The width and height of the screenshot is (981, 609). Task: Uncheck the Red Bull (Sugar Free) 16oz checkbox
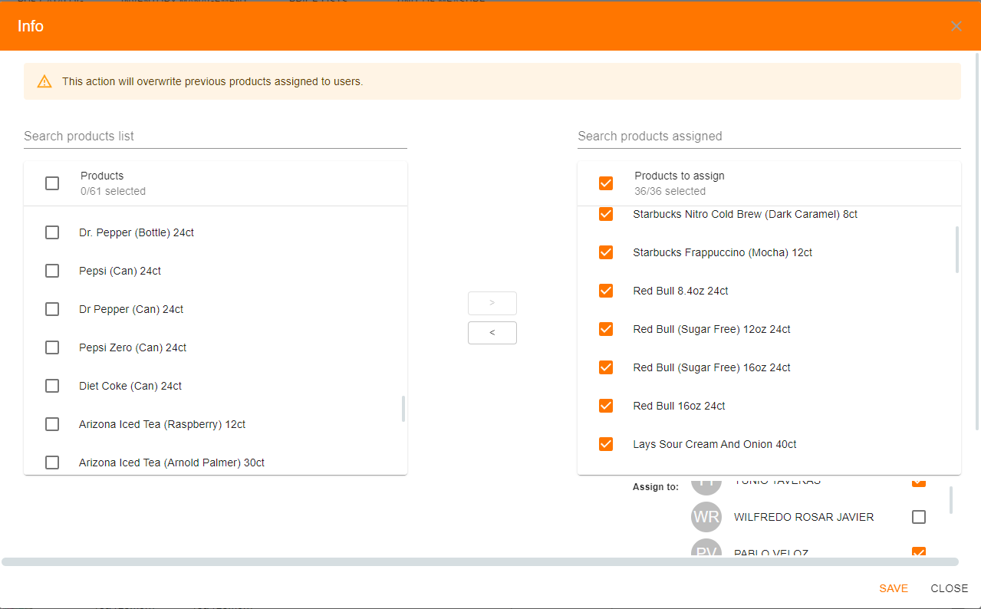coord(606,367)
